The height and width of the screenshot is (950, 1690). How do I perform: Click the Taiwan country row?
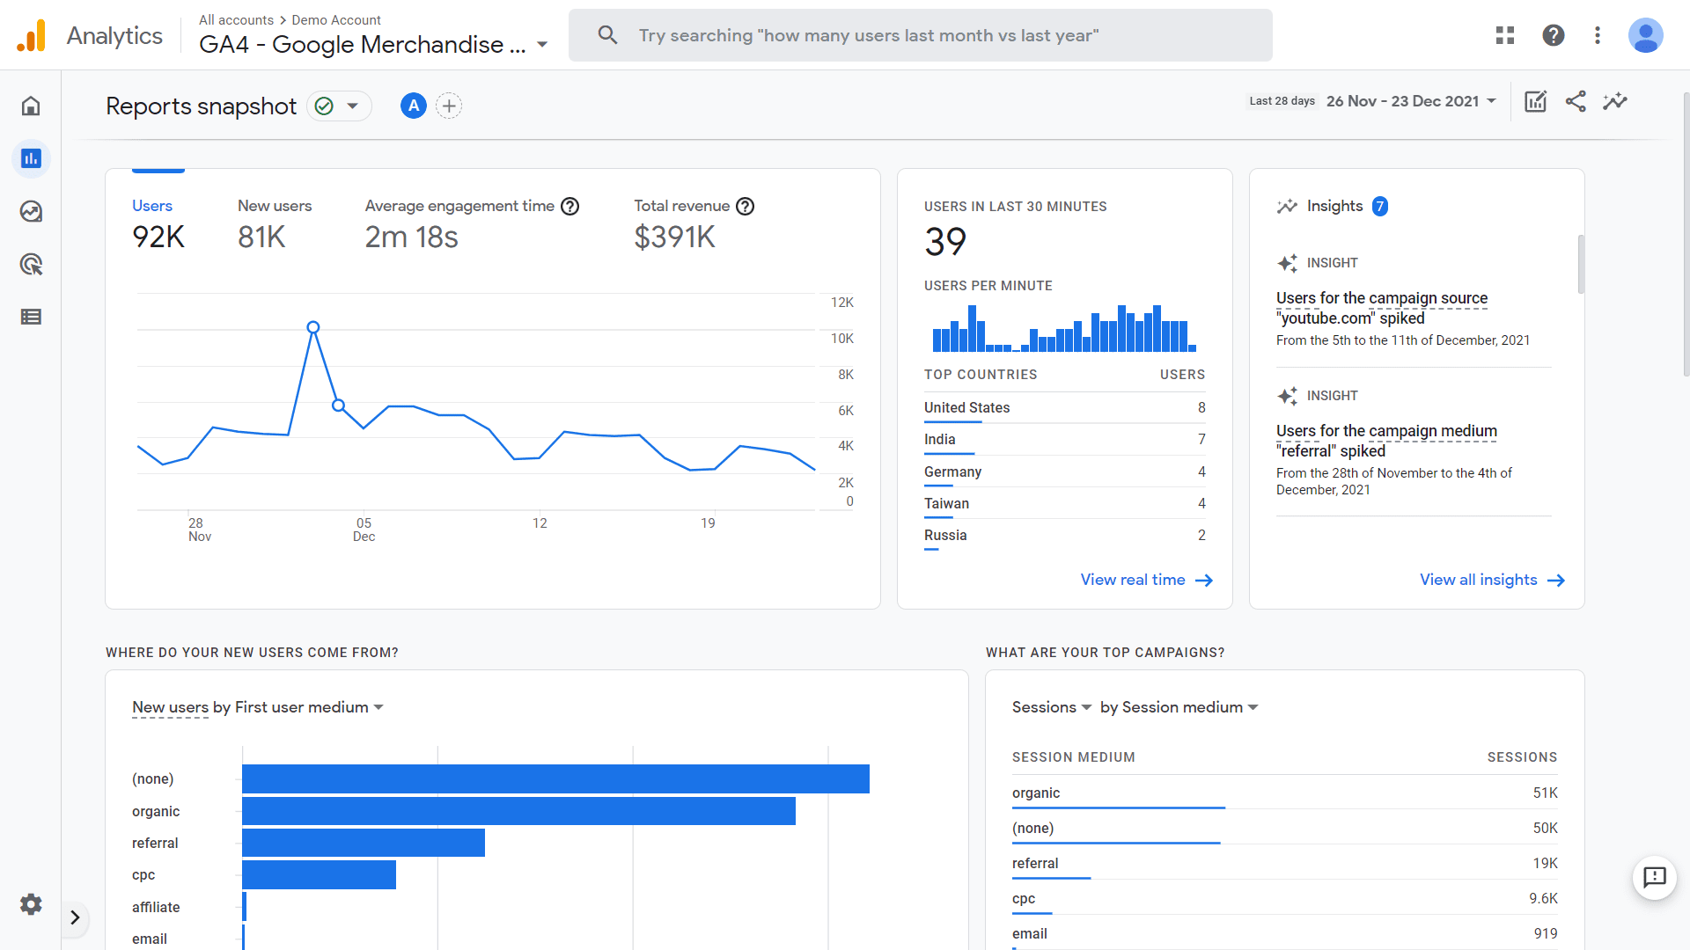tap(1064, 504)
